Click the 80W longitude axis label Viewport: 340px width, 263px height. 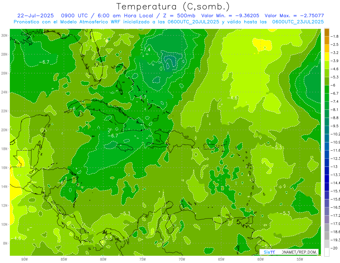(103, 259)
